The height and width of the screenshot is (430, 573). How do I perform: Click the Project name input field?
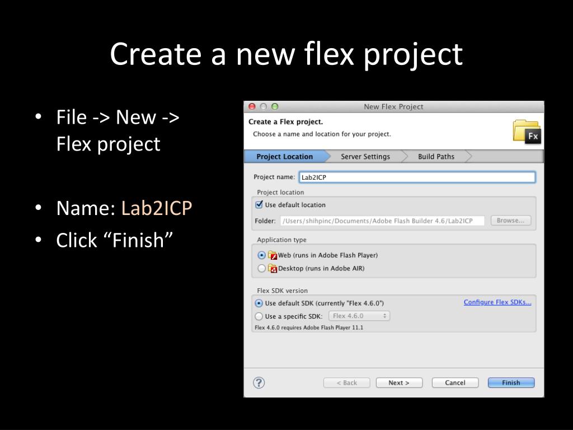pyautogui.click(x=417, y=177)
